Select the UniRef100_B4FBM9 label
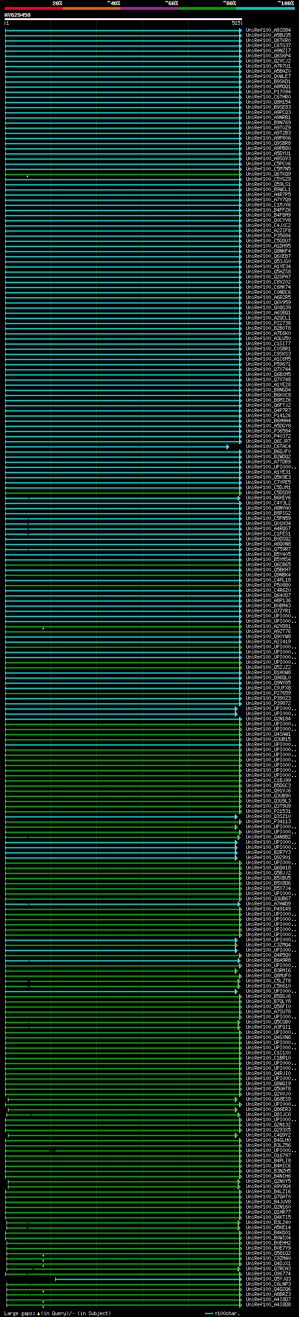299x1317 pixels. 268,215
